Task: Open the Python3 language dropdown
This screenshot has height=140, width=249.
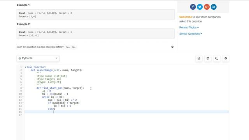Action: tap(38, 58)
